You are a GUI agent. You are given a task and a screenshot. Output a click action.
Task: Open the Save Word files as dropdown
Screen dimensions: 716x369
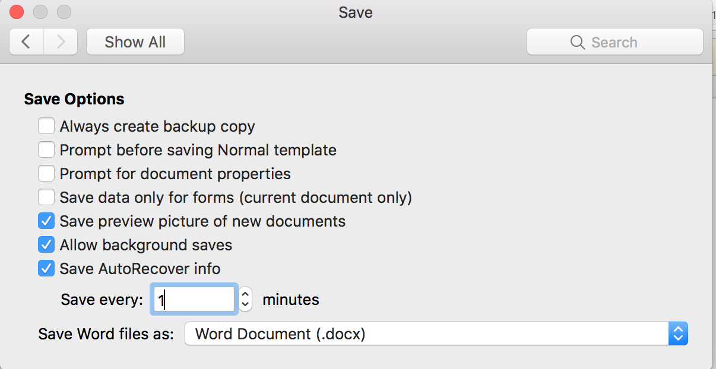point(436,334)
